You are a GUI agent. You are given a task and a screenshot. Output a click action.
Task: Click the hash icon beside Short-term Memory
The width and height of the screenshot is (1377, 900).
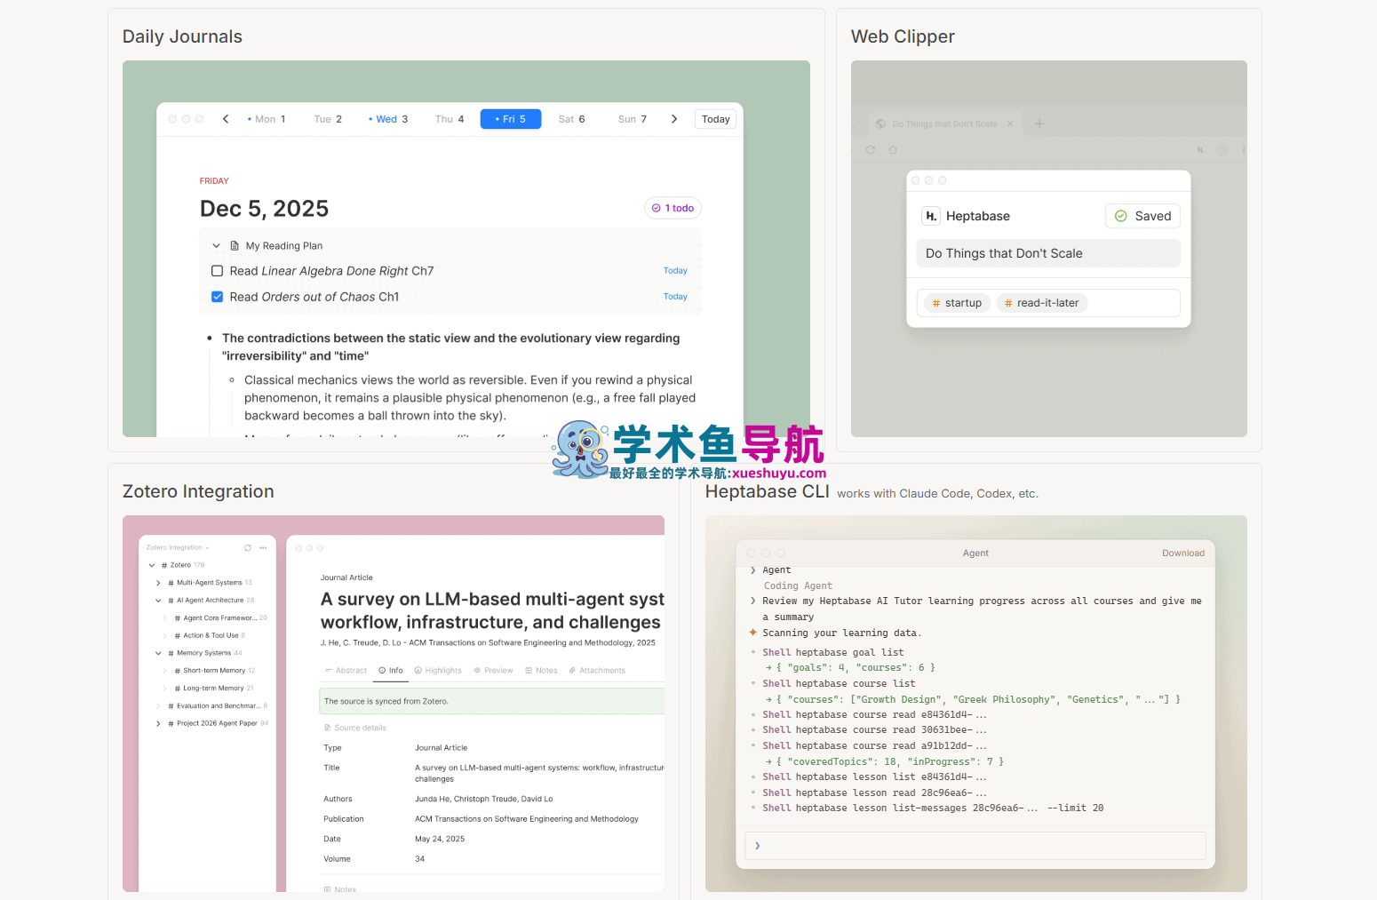(178, 671)
